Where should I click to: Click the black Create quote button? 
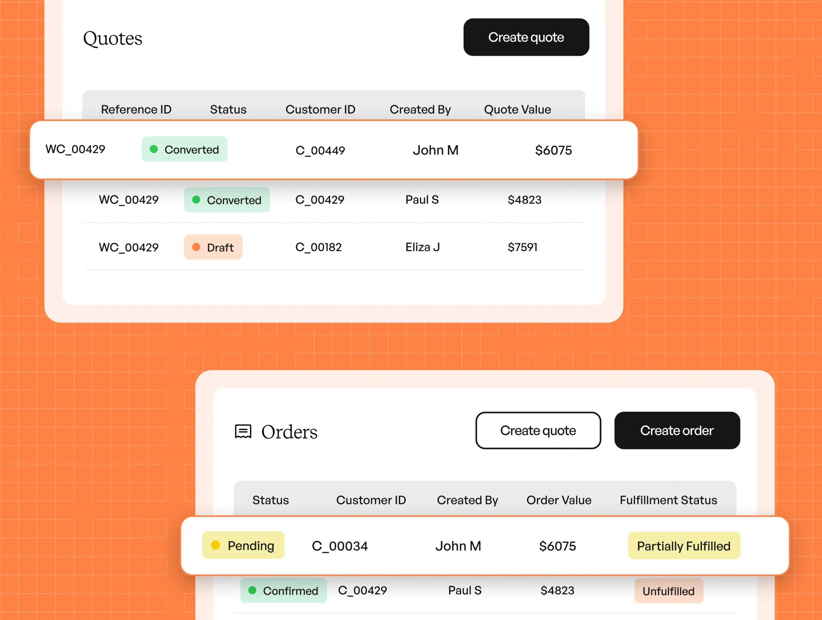pyautogui.click(x=526, y=38)
